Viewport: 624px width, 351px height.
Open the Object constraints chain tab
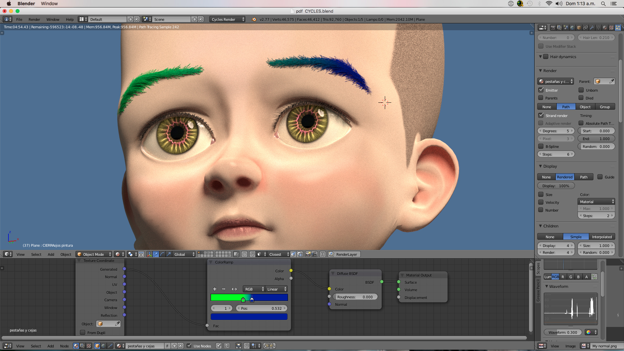(585, 28)
